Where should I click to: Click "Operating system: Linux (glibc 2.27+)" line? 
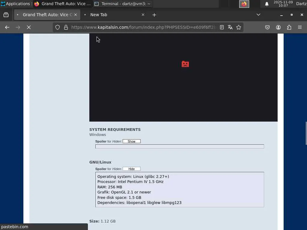tap(133, 177)
